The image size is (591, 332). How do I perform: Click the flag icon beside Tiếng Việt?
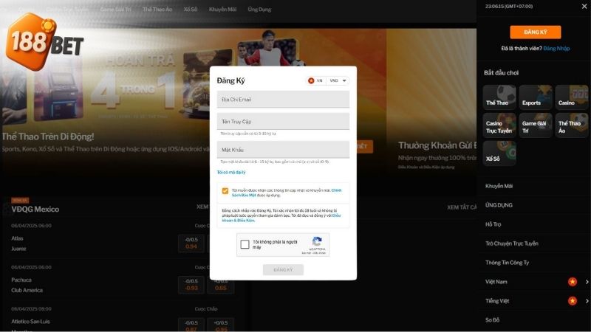572,301
